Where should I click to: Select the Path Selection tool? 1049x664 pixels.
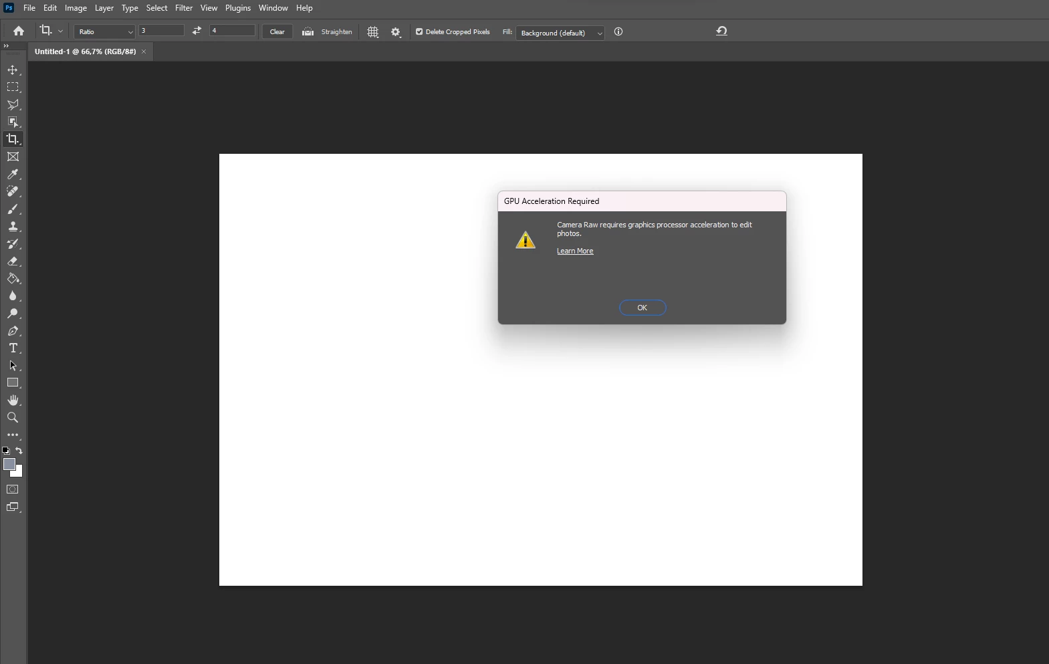[13, 366]
